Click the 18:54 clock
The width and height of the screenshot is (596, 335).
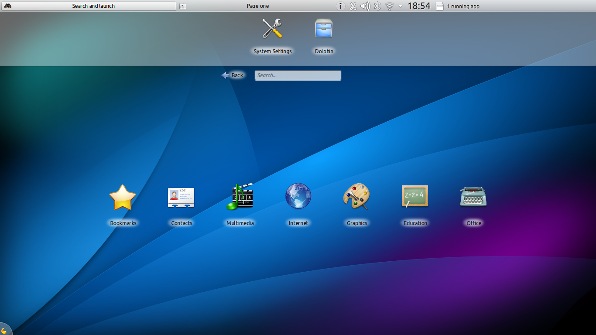[418, 6]
